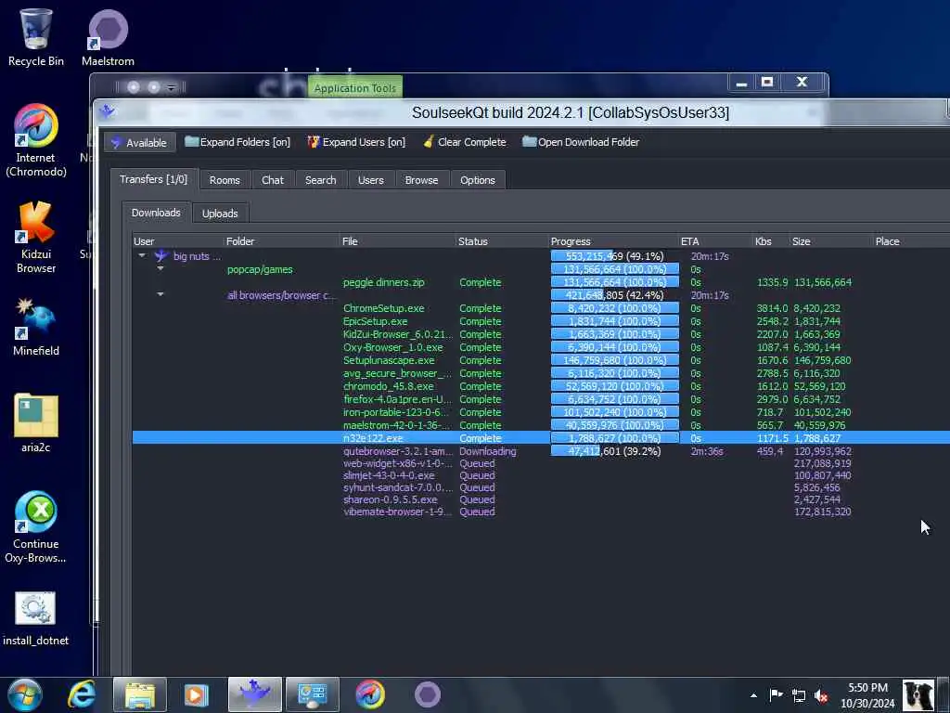
Task: Open Minefield desktop shortcut
Action: point(36,327)
